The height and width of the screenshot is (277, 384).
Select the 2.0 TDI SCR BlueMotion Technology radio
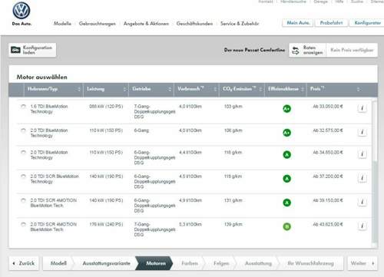pyautogui.click(x=23, y=176)
